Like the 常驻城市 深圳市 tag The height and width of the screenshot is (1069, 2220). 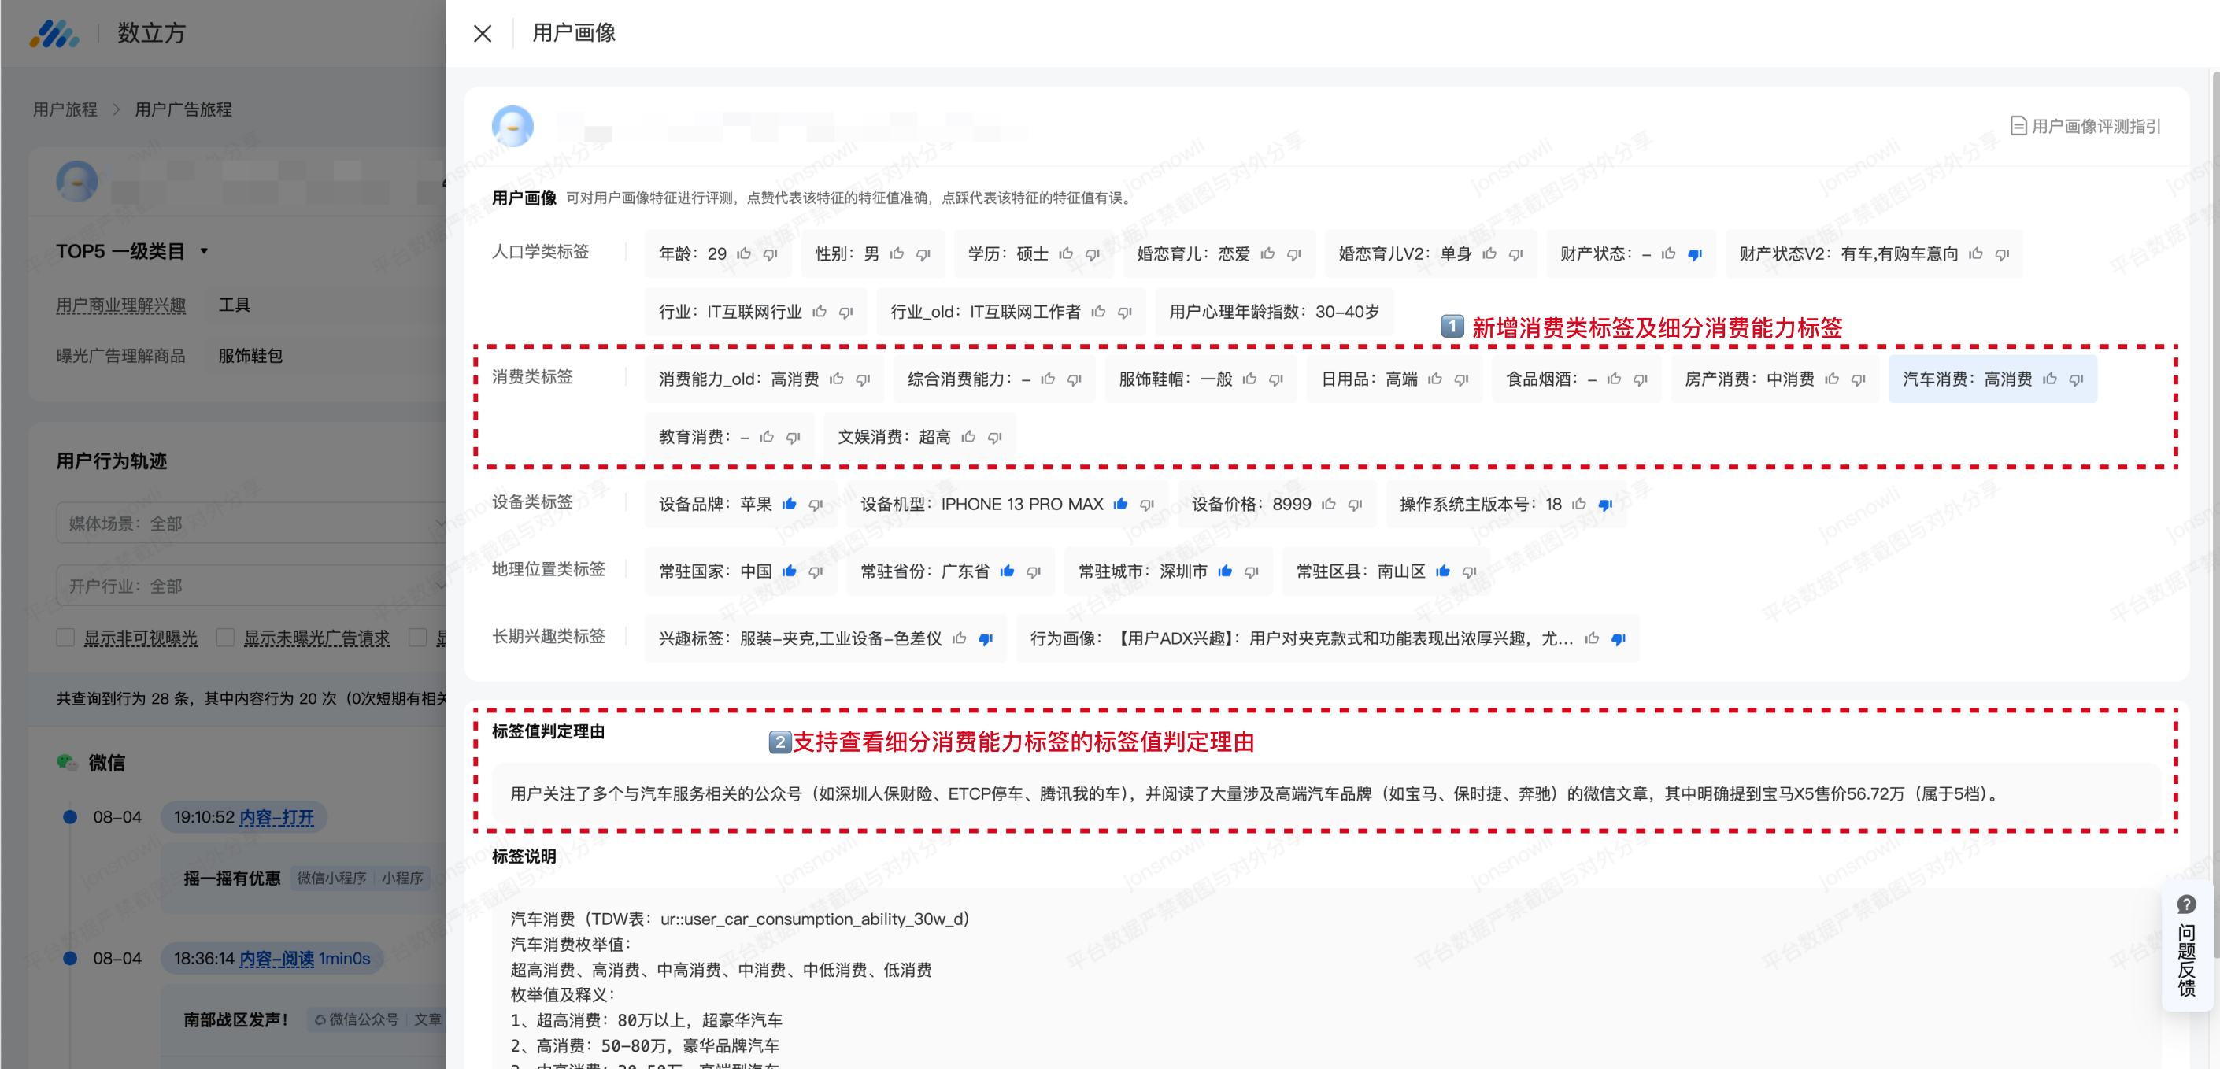coord(1225,571)
